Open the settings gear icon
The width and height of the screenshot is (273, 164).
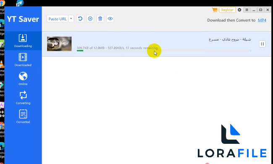point(239,10)
